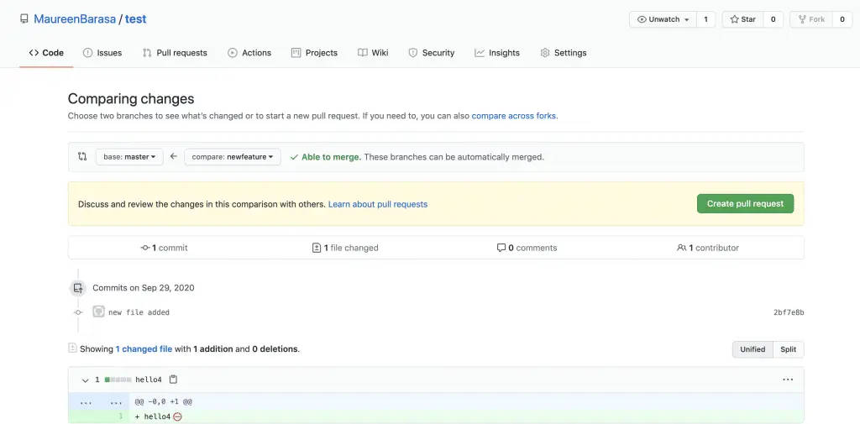Open the repository Settings tab
860x424 pixels.
point(564,53)
